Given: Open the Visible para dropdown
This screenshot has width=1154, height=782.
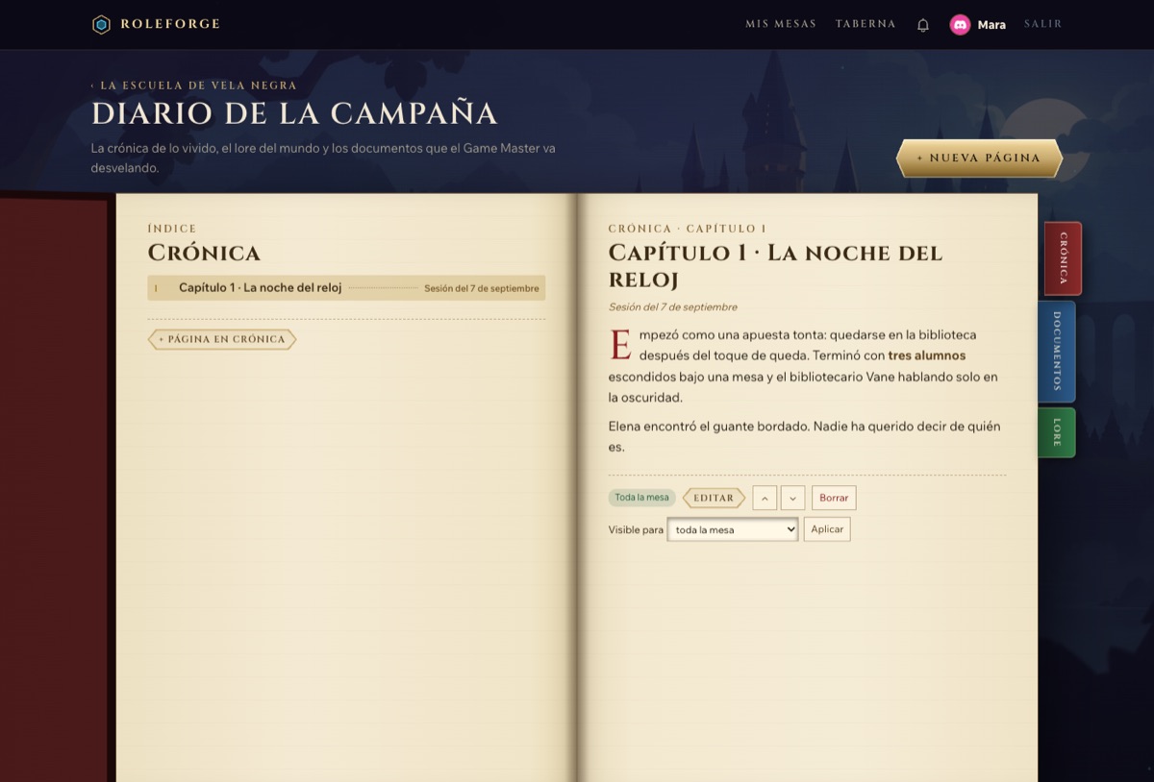Looking at the screenshot, I should 733,529.
